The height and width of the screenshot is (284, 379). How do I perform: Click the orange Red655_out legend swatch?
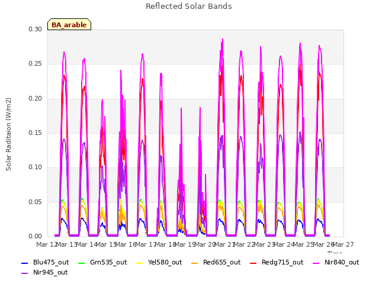point(195,263)
